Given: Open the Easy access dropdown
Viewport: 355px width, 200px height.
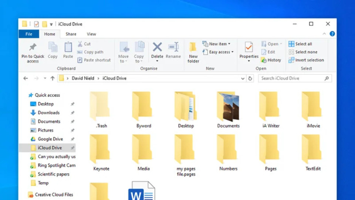Looking at the screenshot, I should [218, 52].
